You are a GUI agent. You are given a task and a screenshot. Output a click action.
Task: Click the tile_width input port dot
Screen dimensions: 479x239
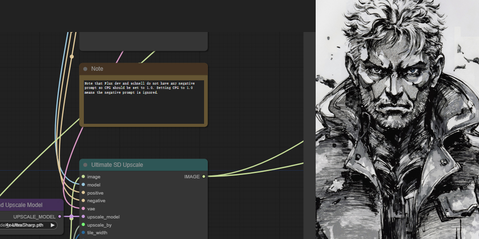(83, 233)
